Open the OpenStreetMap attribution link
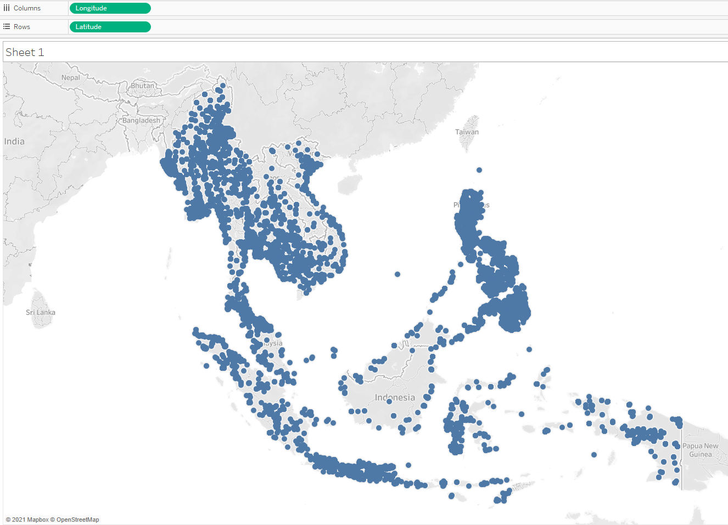This screenshot has height=525, width=728. [77, 520]
